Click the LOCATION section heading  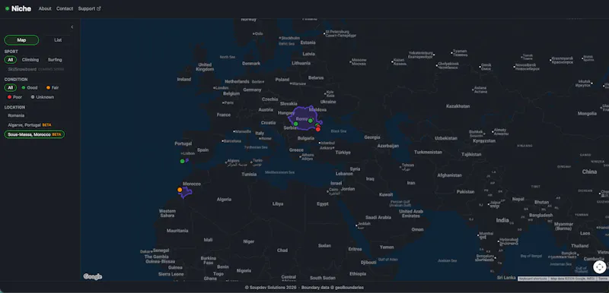14,107
